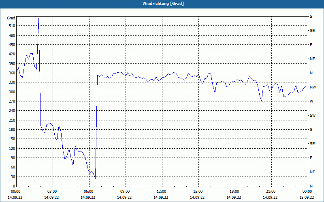Select the 60 y-axis value
The height and width of the screenshot is (202, 324).
13,167
